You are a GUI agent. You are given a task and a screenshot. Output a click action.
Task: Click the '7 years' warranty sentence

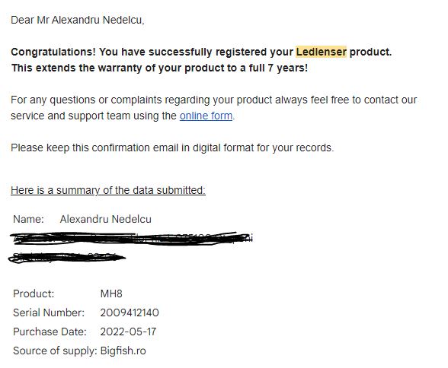pos(159,68)
